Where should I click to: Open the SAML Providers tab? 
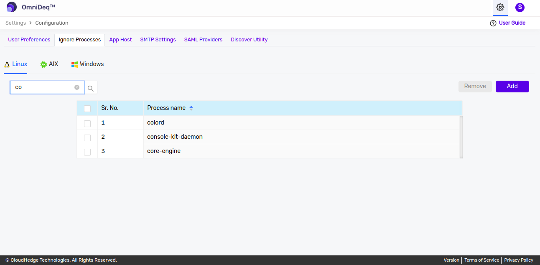pos(203,40)
